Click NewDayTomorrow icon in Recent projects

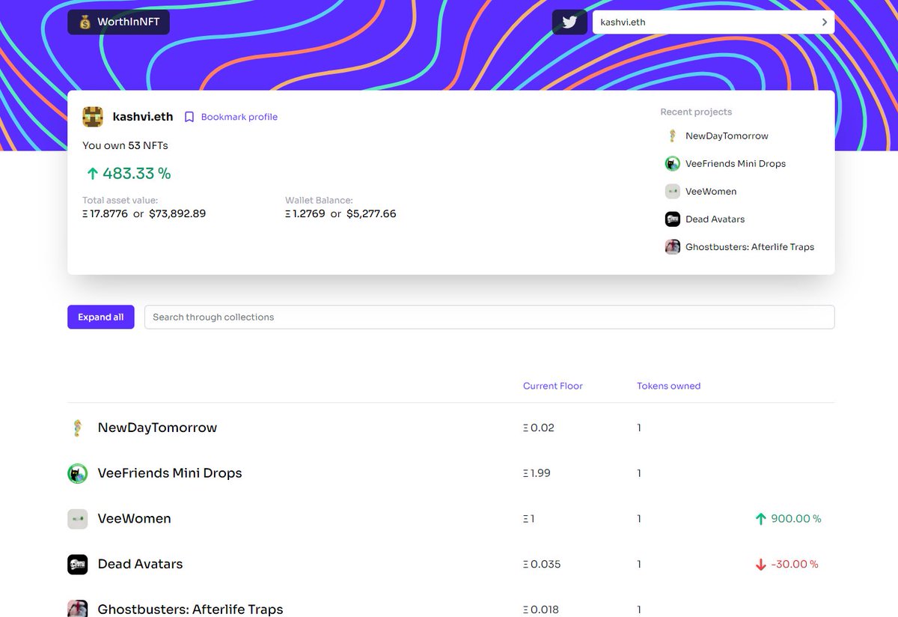point(672,136)
